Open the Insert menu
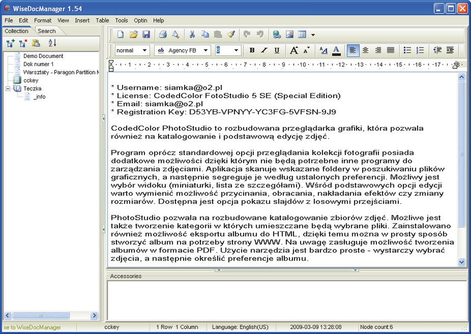This screenshot has width=471, height=334. pos(82,20)
